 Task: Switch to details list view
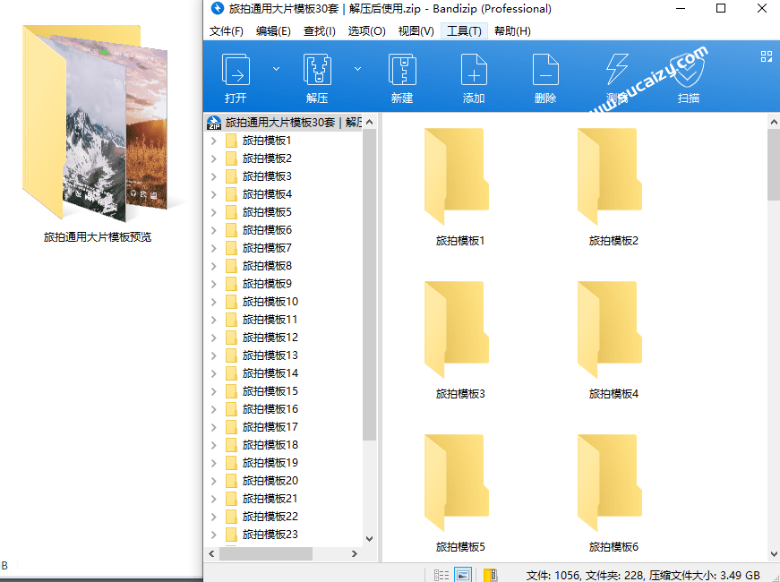click(440, 574)
